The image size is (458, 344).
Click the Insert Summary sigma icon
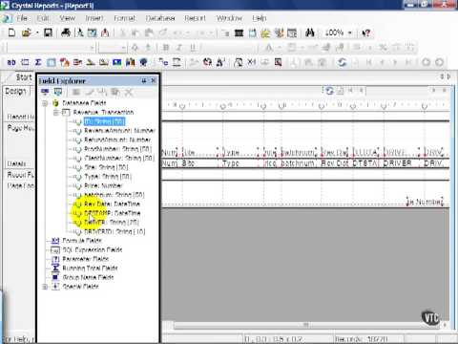[38, 62]
